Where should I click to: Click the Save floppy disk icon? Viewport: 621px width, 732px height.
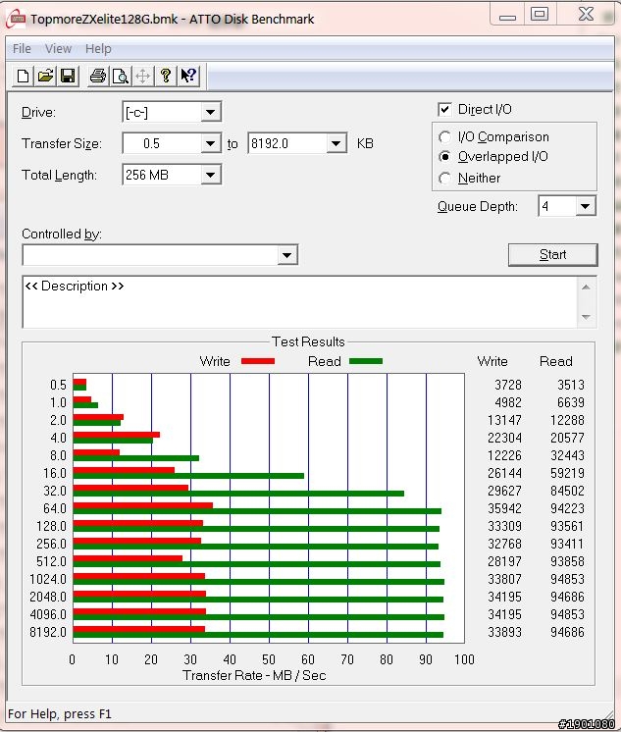tap(68, 76)
